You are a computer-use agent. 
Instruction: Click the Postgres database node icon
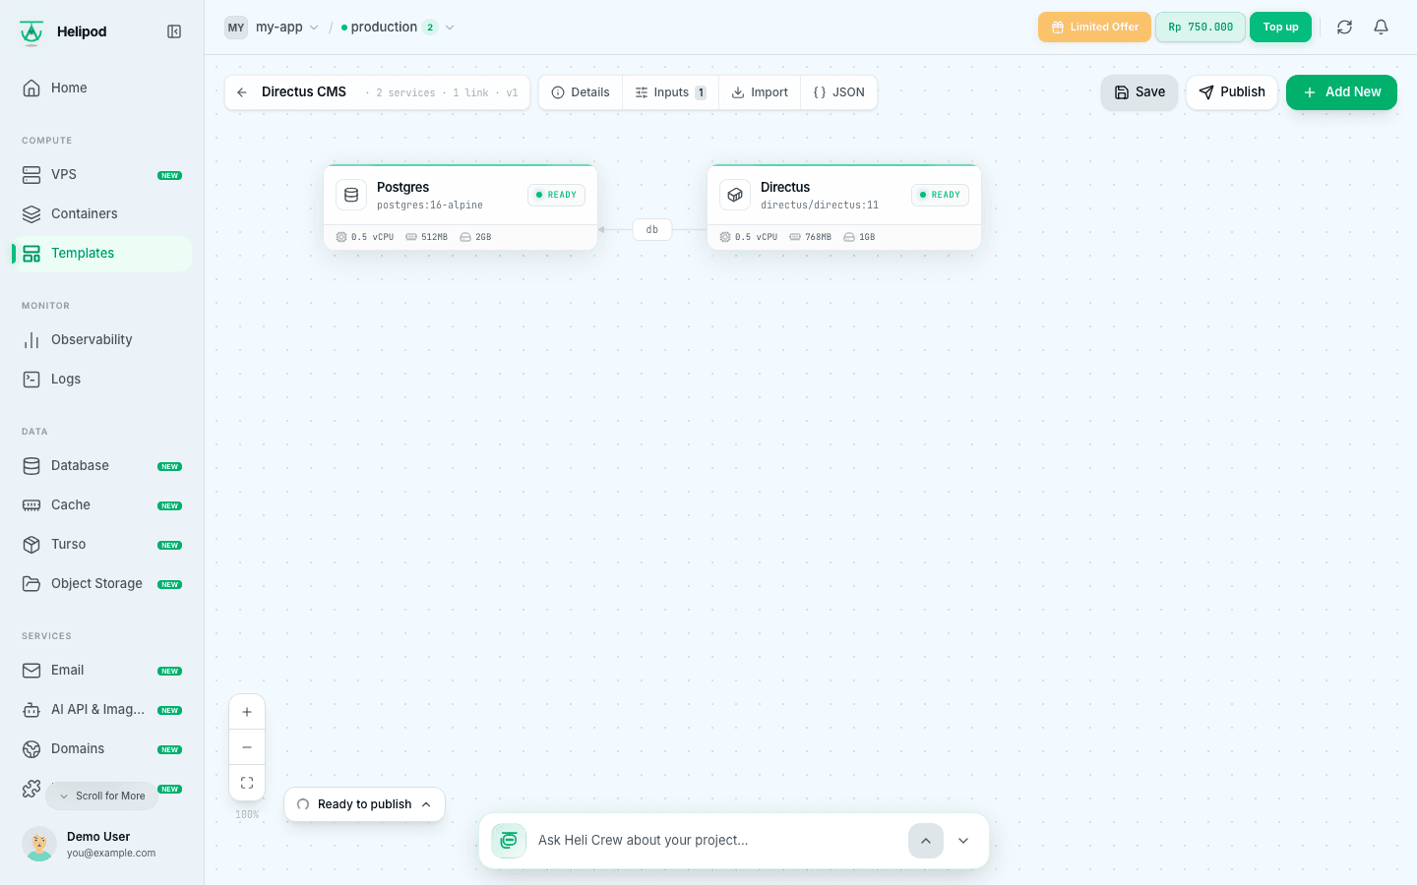[x=351, y=195]
